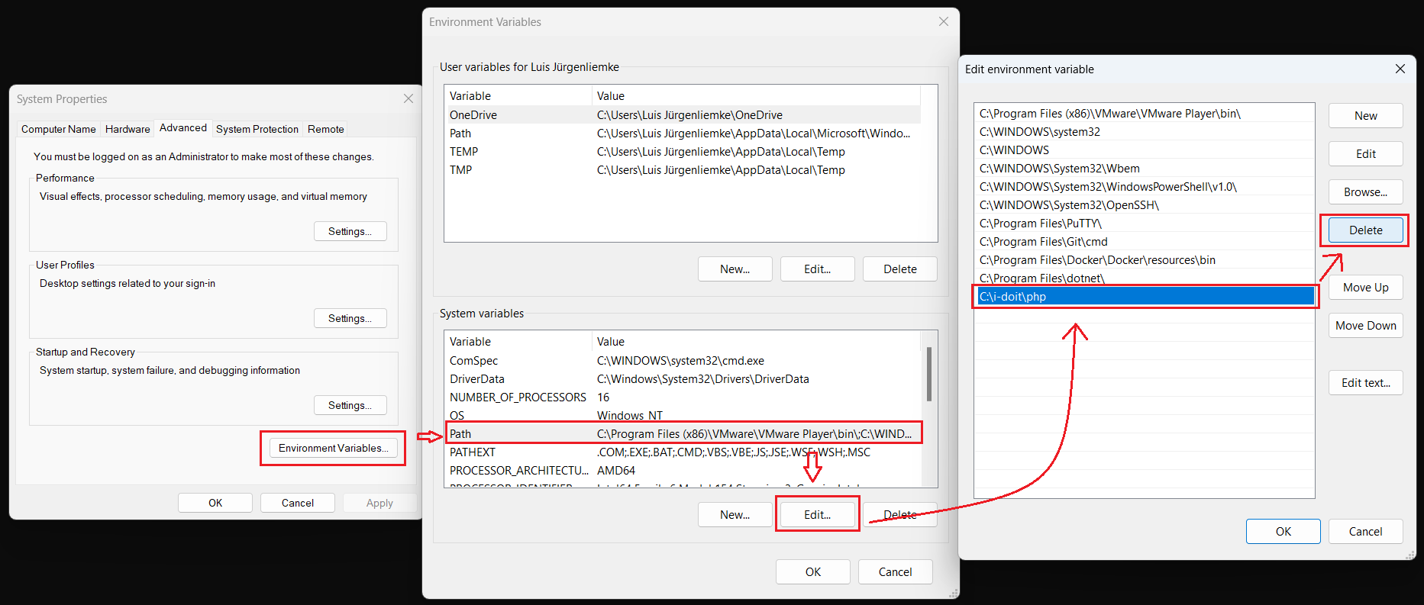
Task: Select the VMware Player bin path entry
Action: tap(1145, 113)
